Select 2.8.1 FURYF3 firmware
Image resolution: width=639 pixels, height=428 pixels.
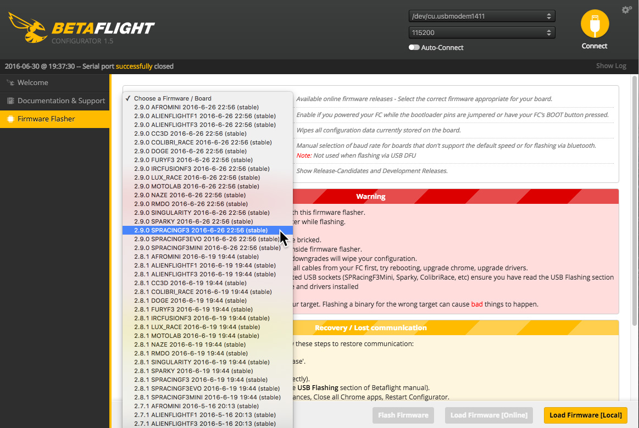coord(208,309)
